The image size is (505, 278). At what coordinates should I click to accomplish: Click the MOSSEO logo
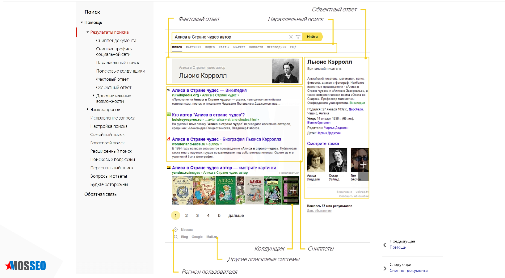26,266
